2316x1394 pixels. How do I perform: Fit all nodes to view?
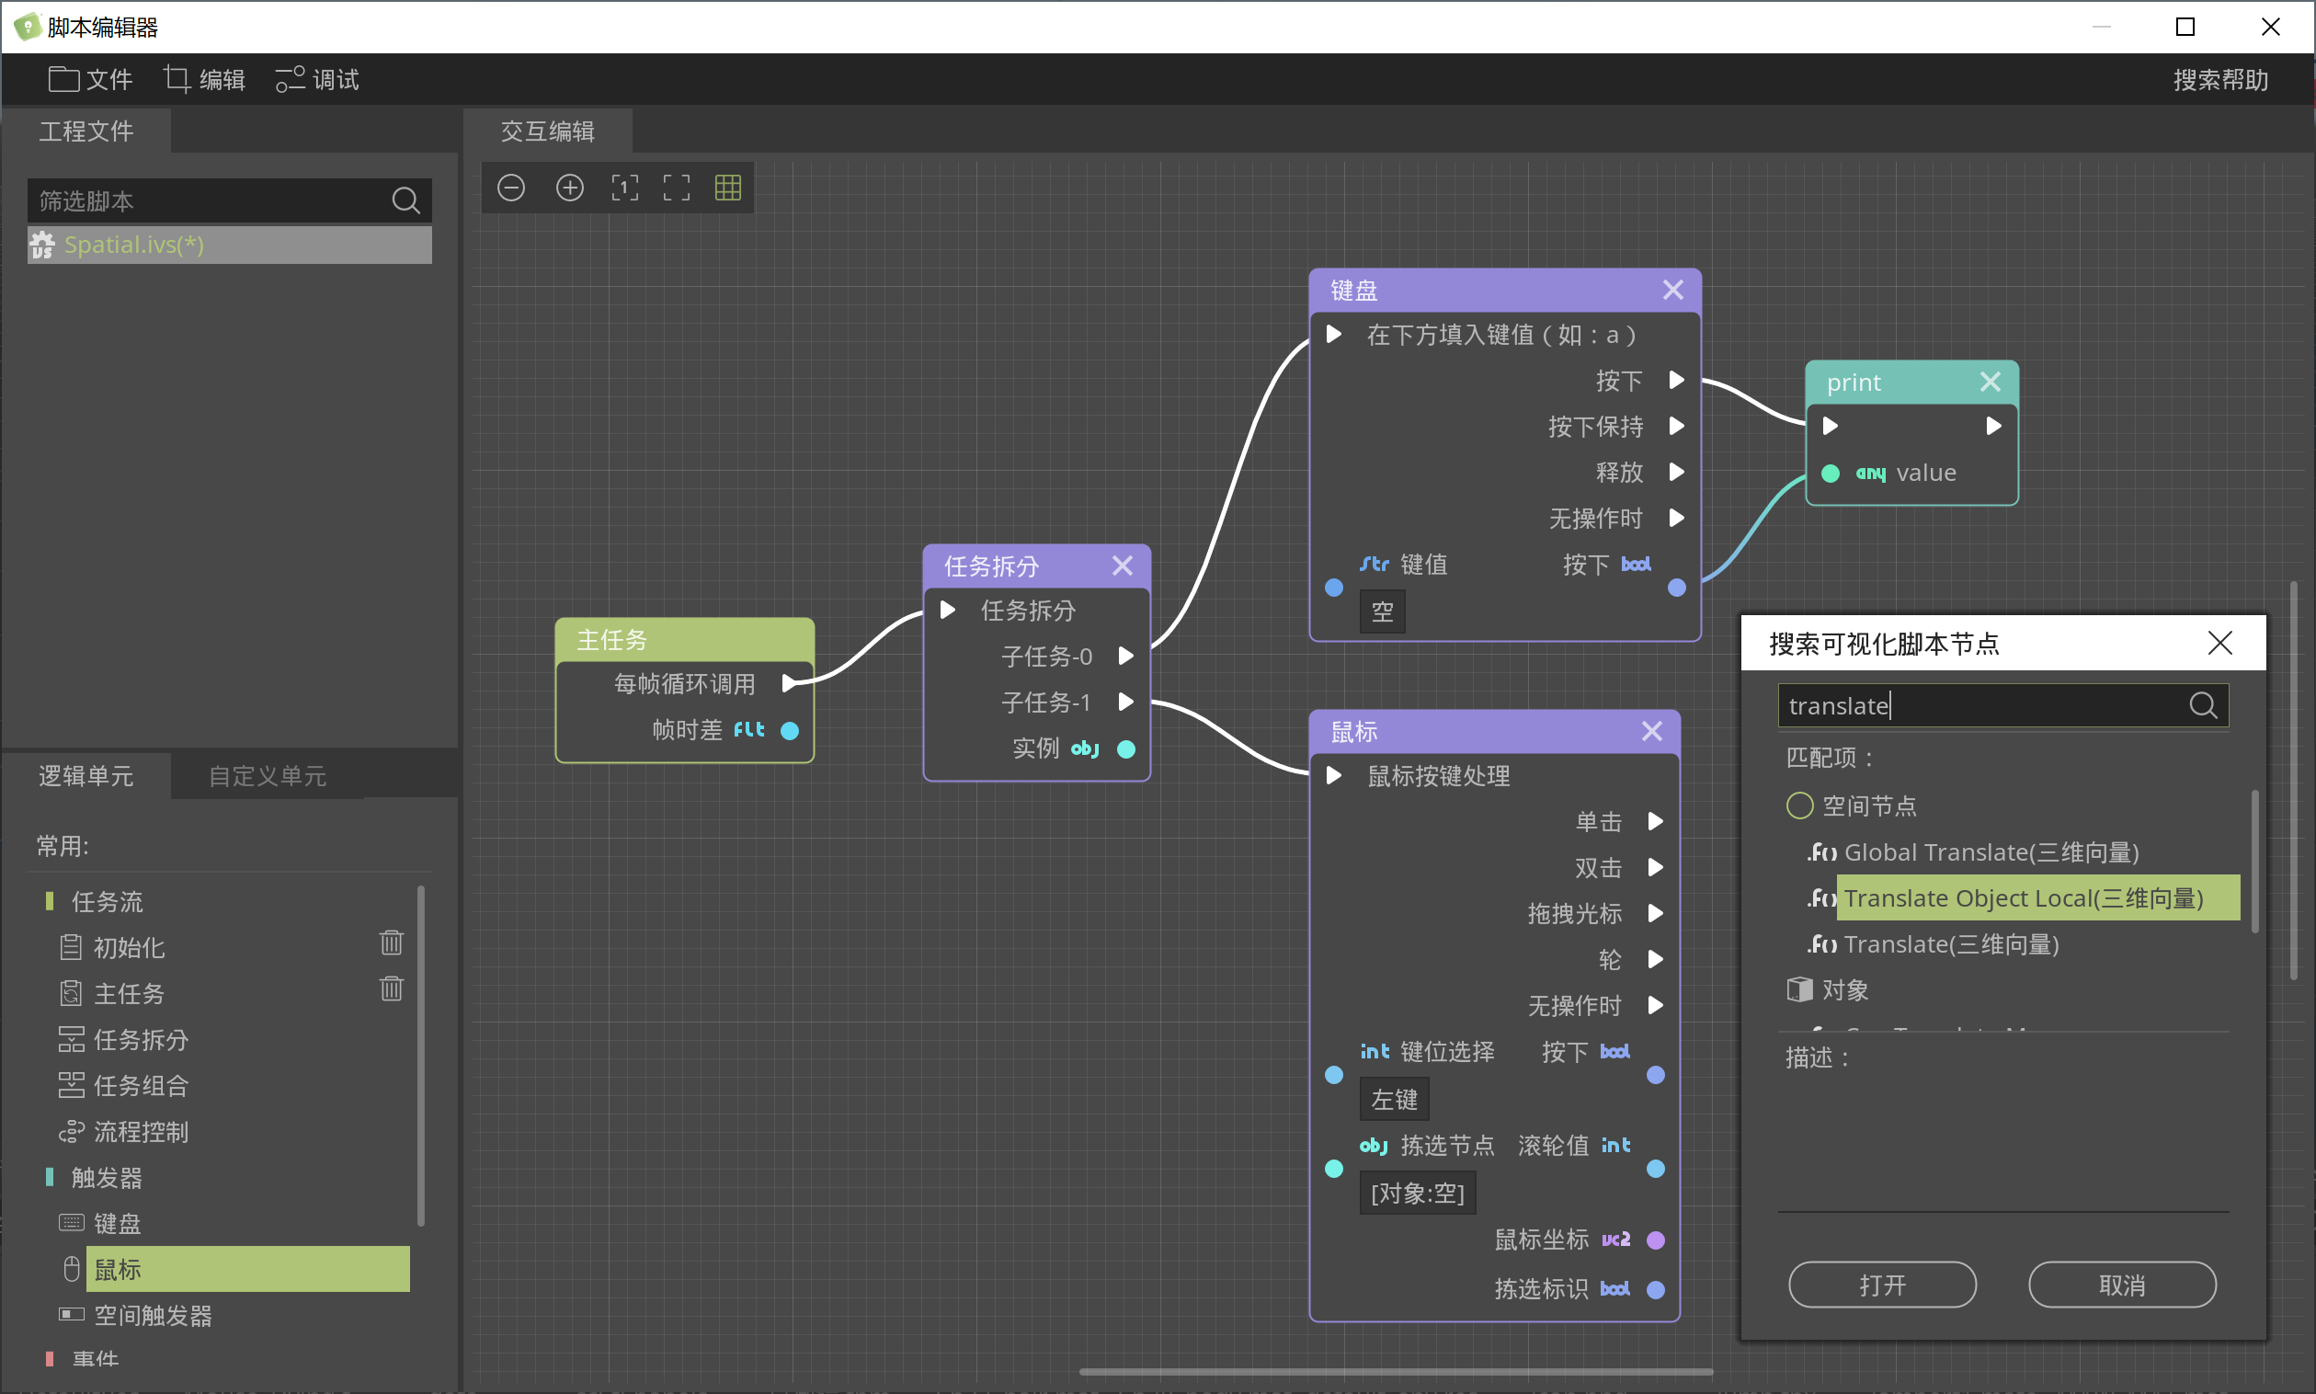coord(676,188)
